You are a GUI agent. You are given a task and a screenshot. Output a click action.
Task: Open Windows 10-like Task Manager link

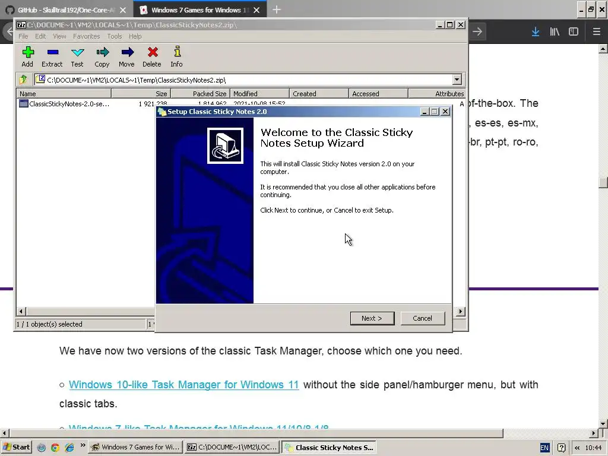point(184,385)
